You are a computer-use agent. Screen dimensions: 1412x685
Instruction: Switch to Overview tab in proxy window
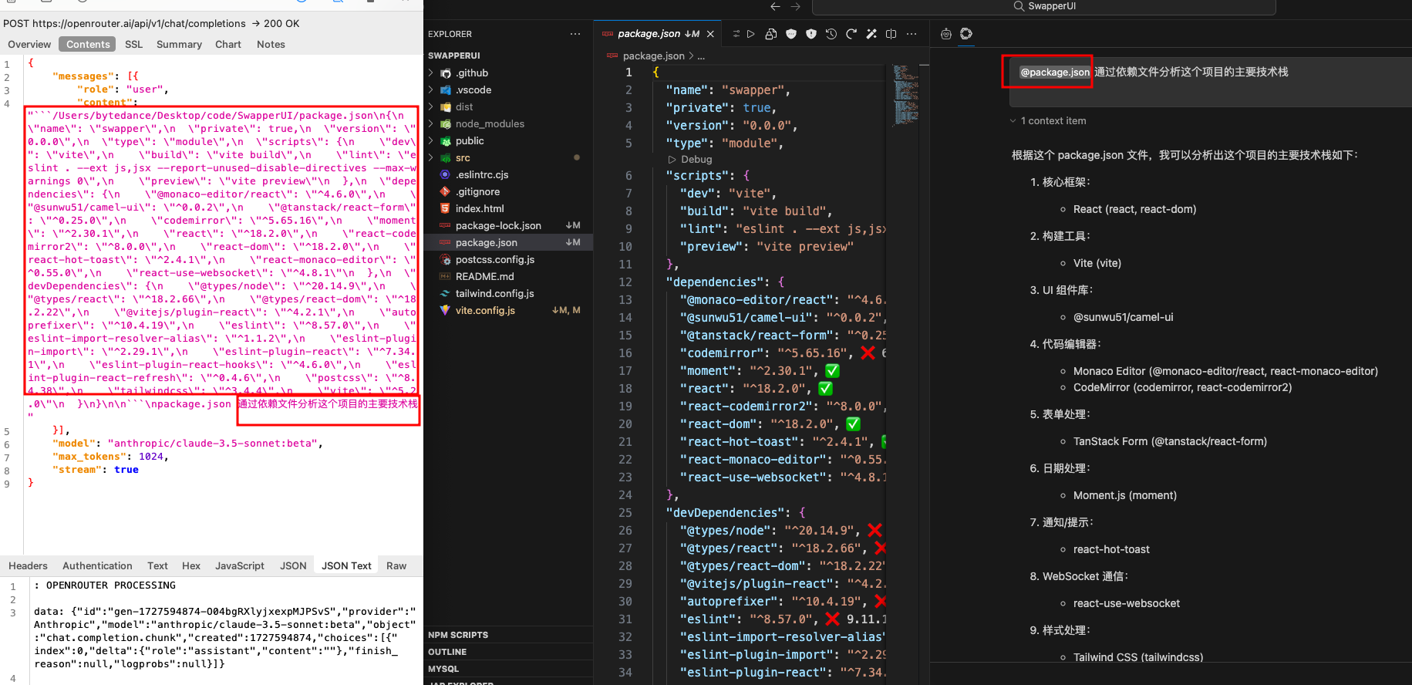(x=29, y=44)
